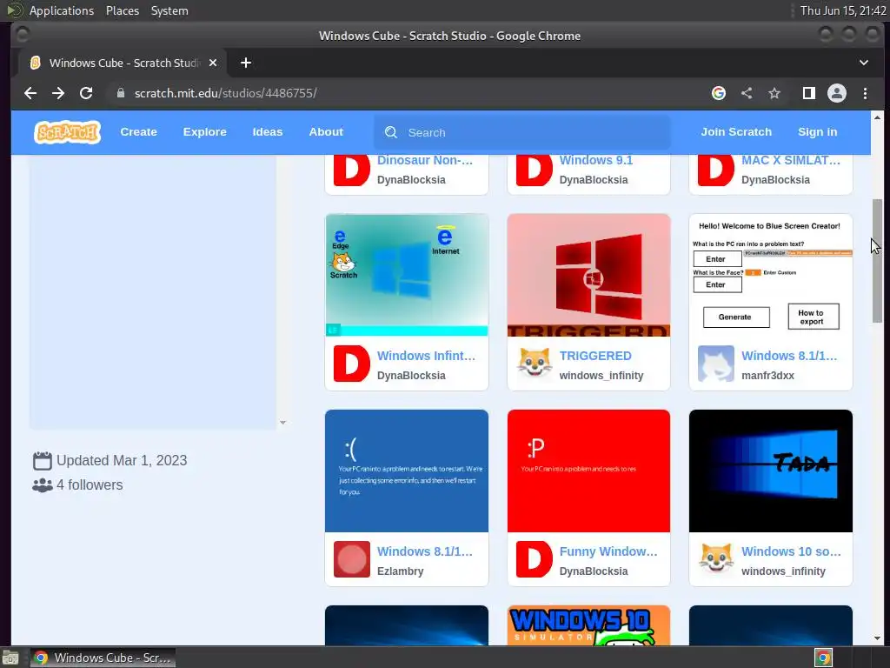The height and width of the screenshot is (668, 890).
Task: Open Applications menu in top panel
Action: [62, 10]
